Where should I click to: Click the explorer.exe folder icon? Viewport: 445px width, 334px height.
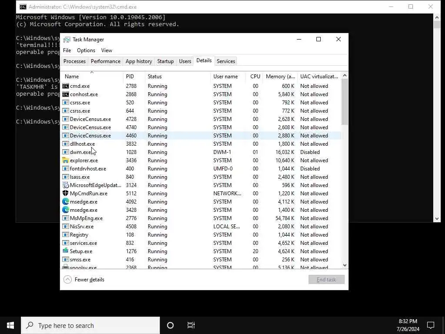[66, 160]
